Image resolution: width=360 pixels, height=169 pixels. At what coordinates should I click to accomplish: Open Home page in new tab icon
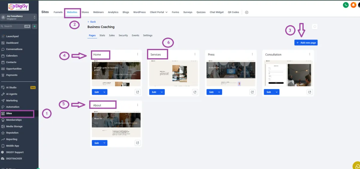click(137, 92)
